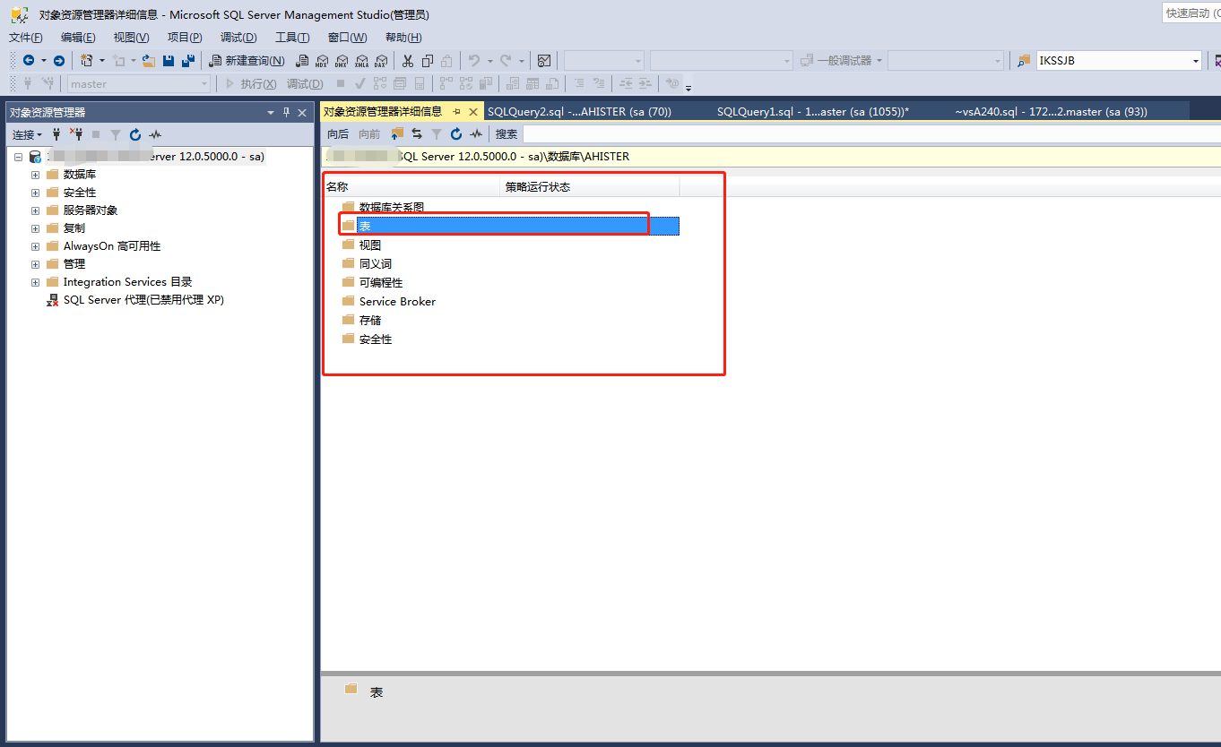Click the MDX query icon

pyautogui.click(x=322, y=60)
